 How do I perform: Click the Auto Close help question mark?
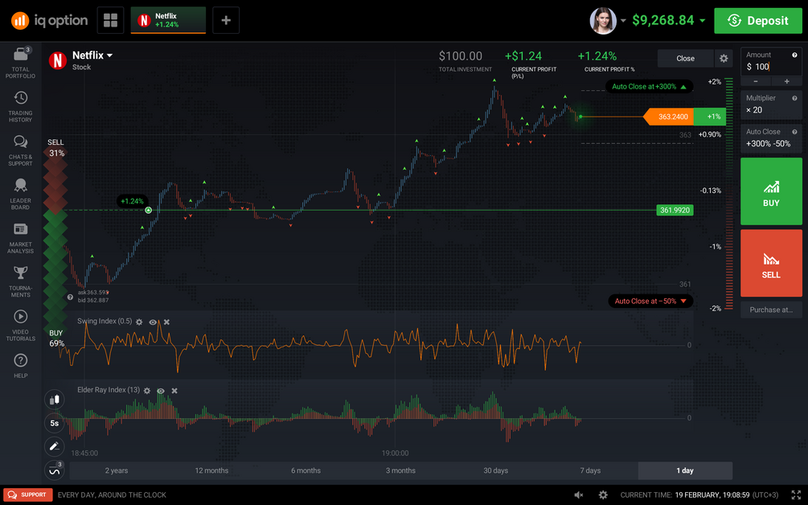[x=794, y=132]
